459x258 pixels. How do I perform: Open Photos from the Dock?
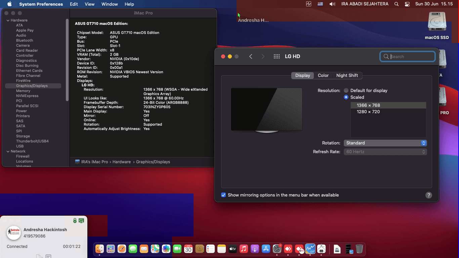coord(166,249)
